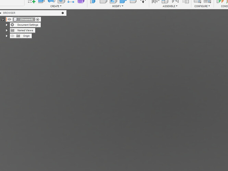Collapse the root (Unsaved) tree triangle

pos(3,20)
